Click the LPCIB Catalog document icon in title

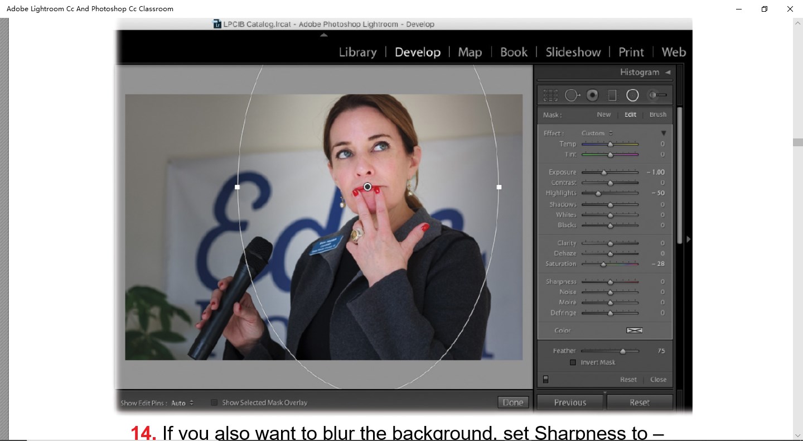click(x=217, y=24)
